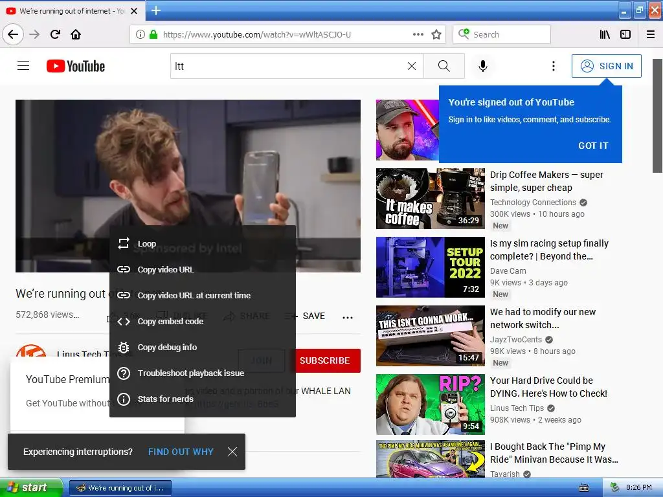This screenshot has width=663, height=497.
Task: Click FIND OUT WHY link
Action: [181, 451]
